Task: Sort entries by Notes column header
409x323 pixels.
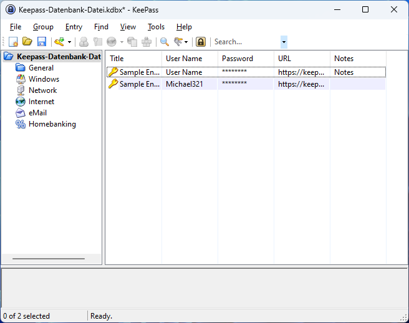Action: coord(358,59)
